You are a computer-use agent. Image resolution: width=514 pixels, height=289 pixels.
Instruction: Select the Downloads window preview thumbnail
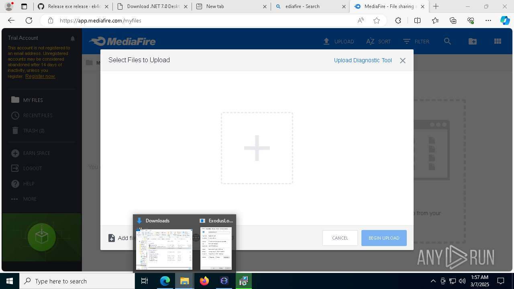click(x=164, y=249)
